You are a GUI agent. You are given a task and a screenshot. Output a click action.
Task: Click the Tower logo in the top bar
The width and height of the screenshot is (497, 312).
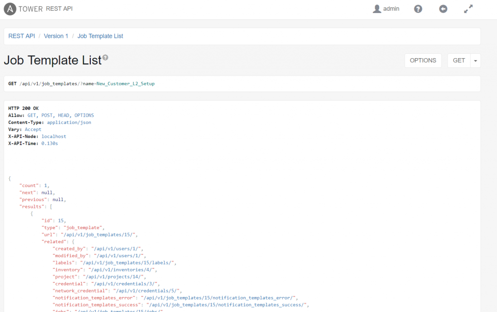tap(10, 9)
